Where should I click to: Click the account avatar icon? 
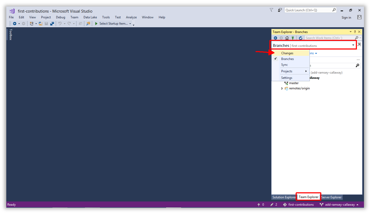359,17
